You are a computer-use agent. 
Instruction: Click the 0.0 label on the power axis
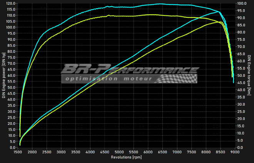click(13, 148)
